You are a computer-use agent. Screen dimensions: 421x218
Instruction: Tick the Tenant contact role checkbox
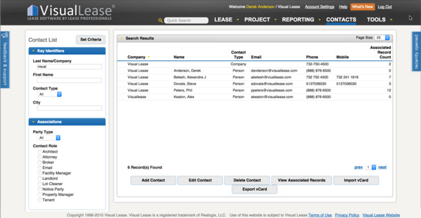pos(40,200)
